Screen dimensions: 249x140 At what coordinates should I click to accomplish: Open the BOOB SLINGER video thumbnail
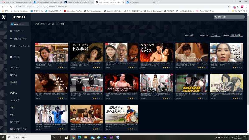coord(191,83)
